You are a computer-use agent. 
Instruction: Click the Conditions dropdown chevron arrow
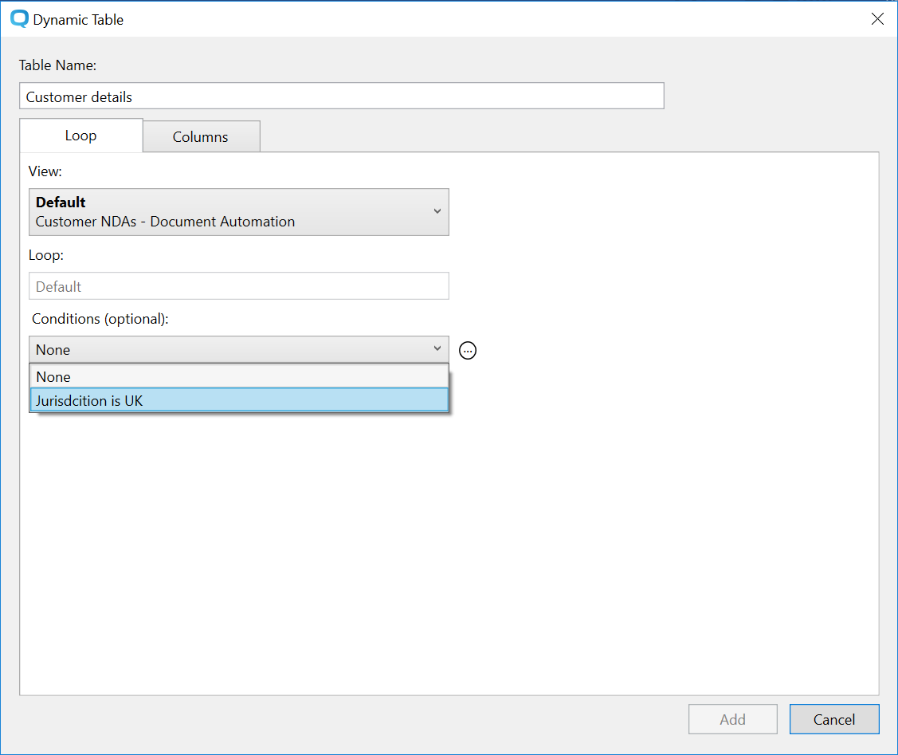(437, 349)
